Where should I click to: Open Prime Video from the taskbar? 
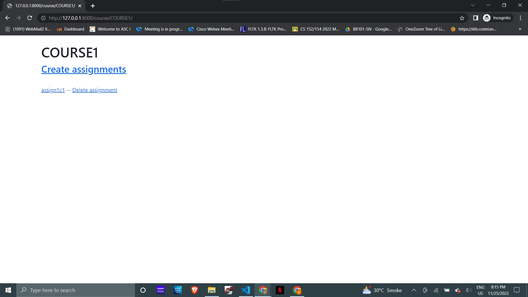pos(177,290)
